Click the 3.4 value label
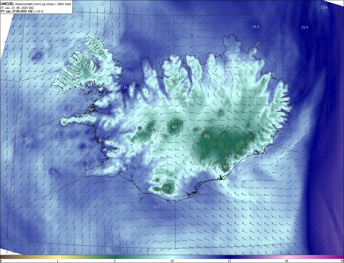 coord(183,65)
